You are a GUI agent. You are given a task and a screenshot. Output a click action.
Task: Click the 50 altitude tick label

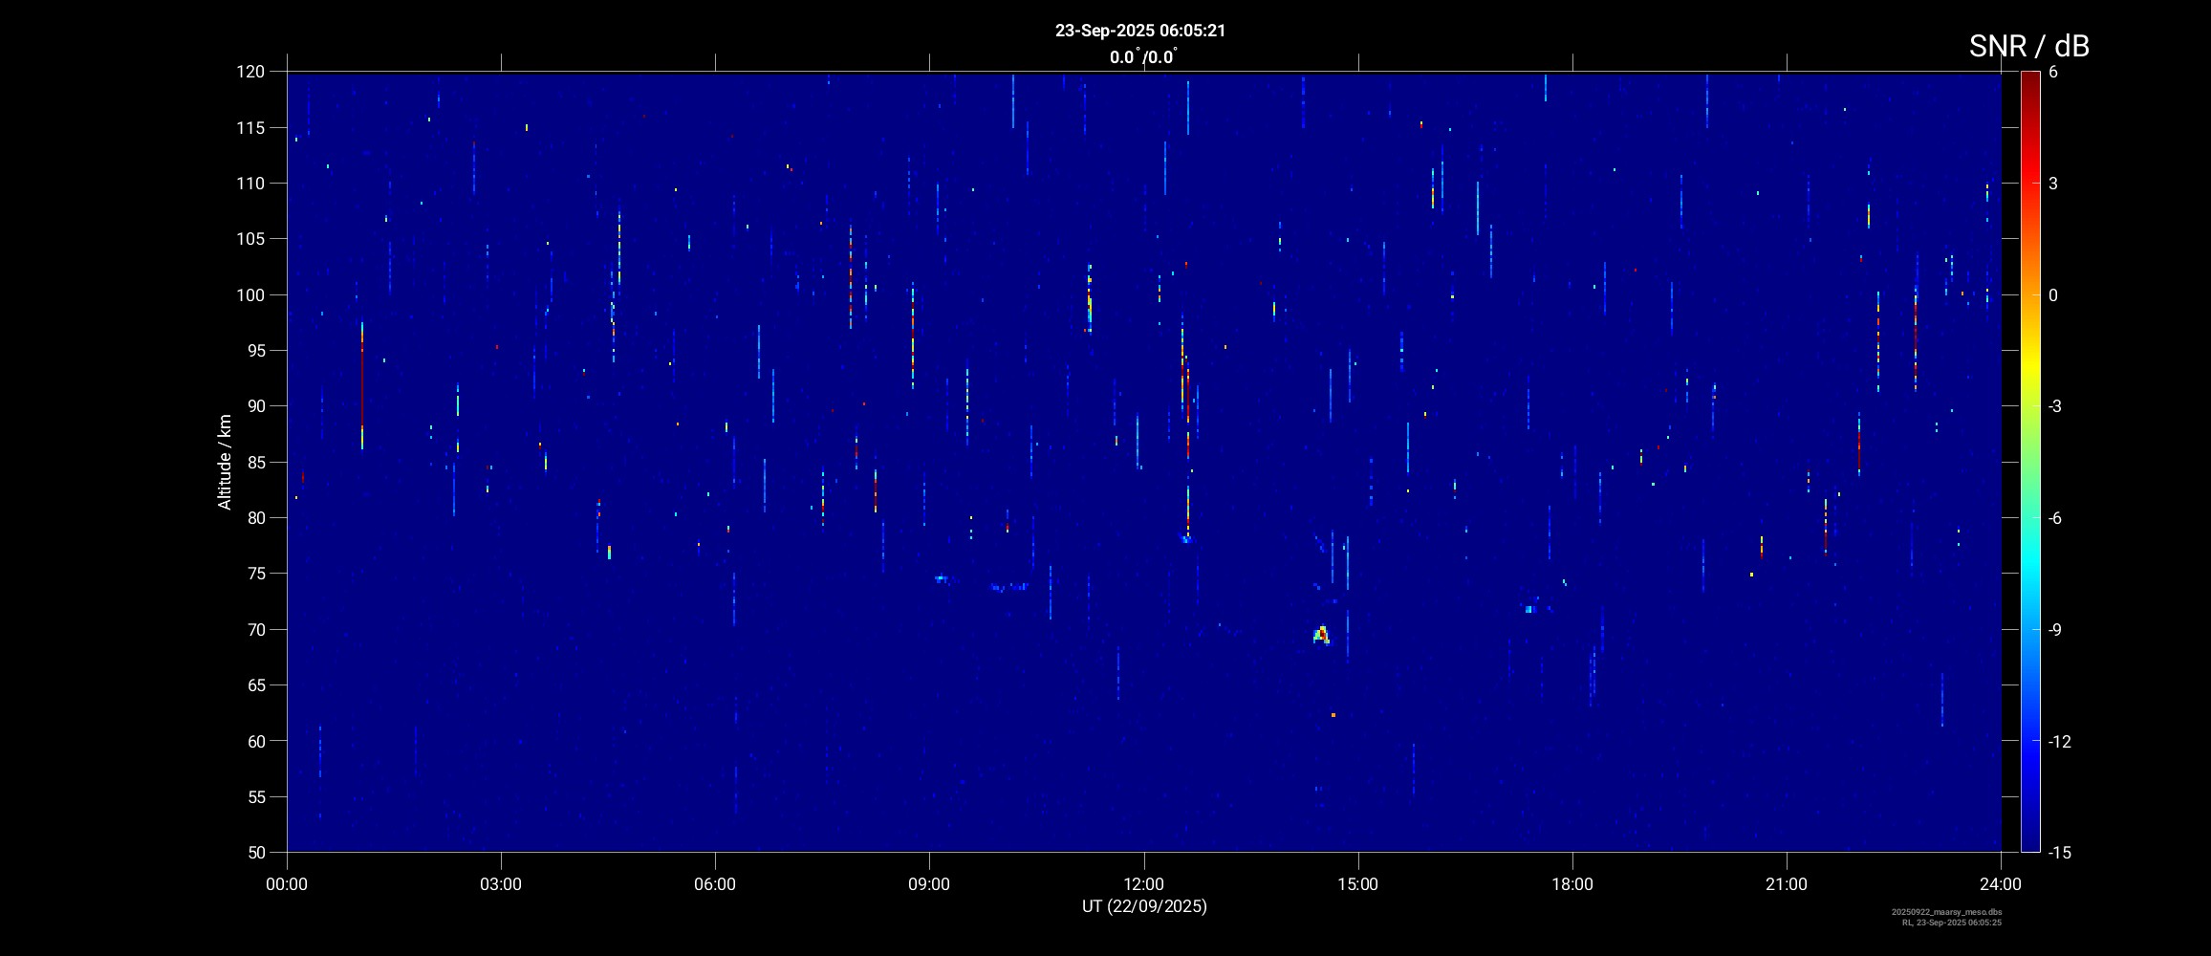(x=253, y=853)
